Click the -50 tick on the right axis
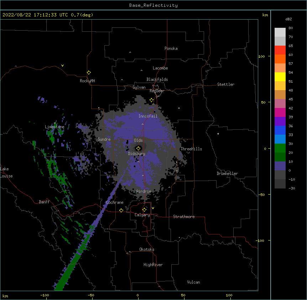This screenshot has width=307, height=300. (261, 195)
